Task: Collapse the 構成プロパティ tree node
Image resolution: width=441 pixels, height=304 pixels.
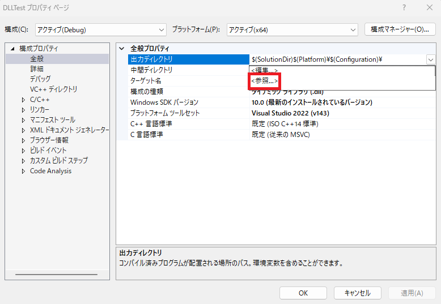Action: coord(12,49)
